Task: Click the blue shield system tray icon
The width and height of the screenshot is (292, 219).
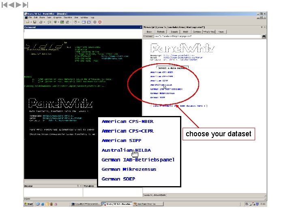Action: point(257,204)
